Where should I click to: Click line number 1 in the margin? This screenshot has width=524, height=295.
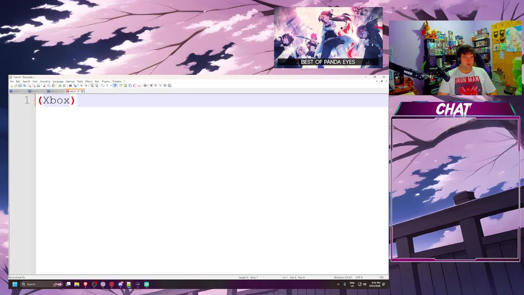click(27, 100)
